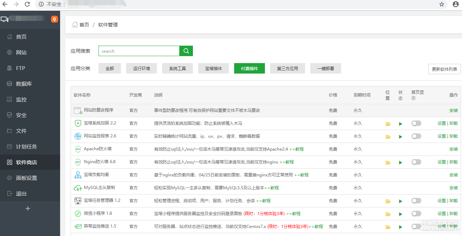
Task: Install 网站防篡改程序 via 安装 link
Action: [453, 111]
